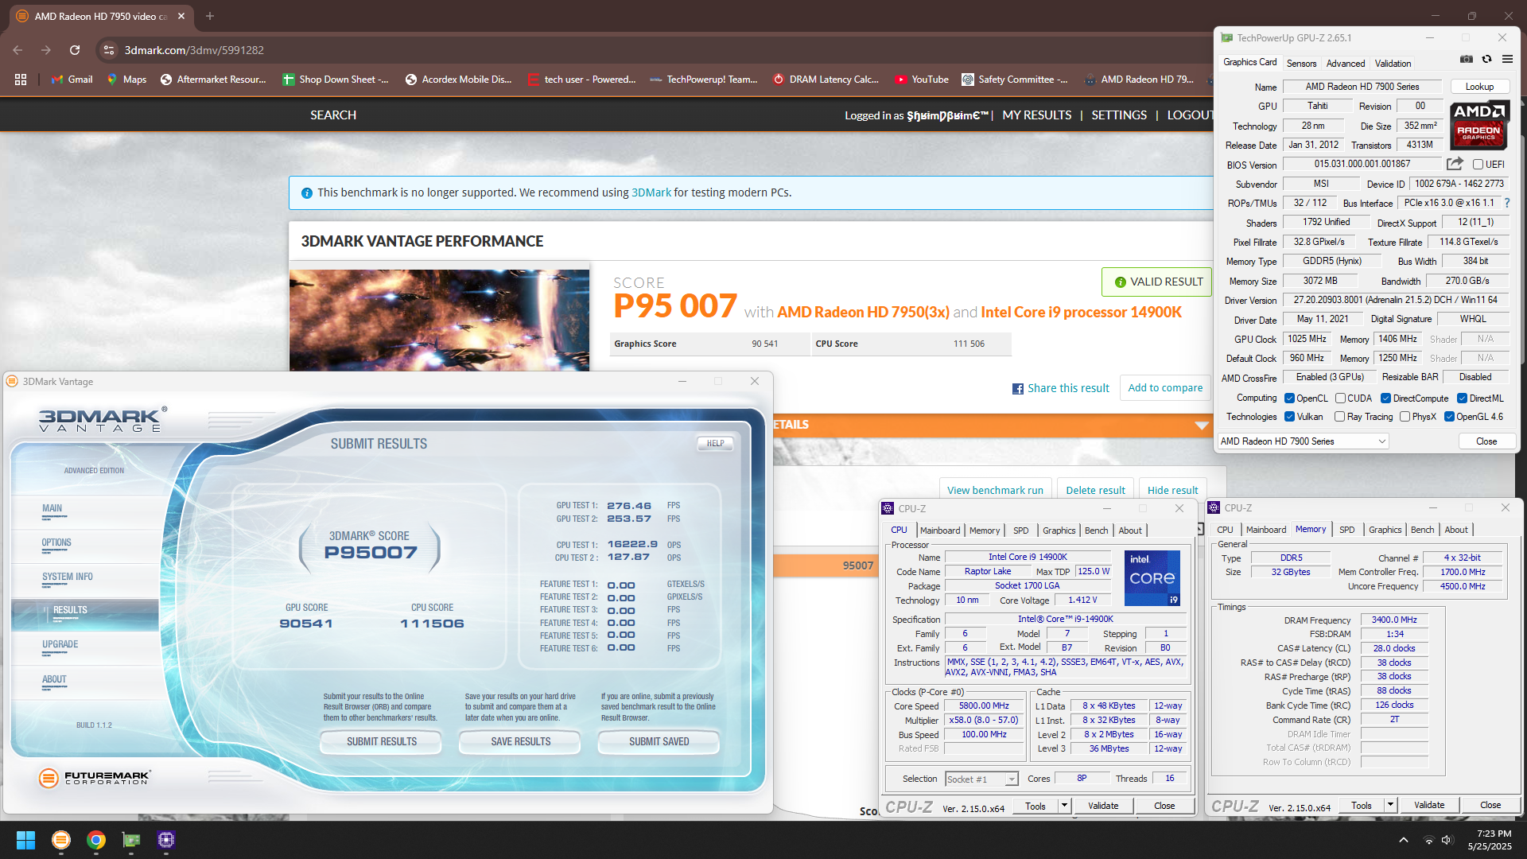
Task: Toggle the UEFI checkbox in GPU-Z
Action: [x=1478, y=165]
